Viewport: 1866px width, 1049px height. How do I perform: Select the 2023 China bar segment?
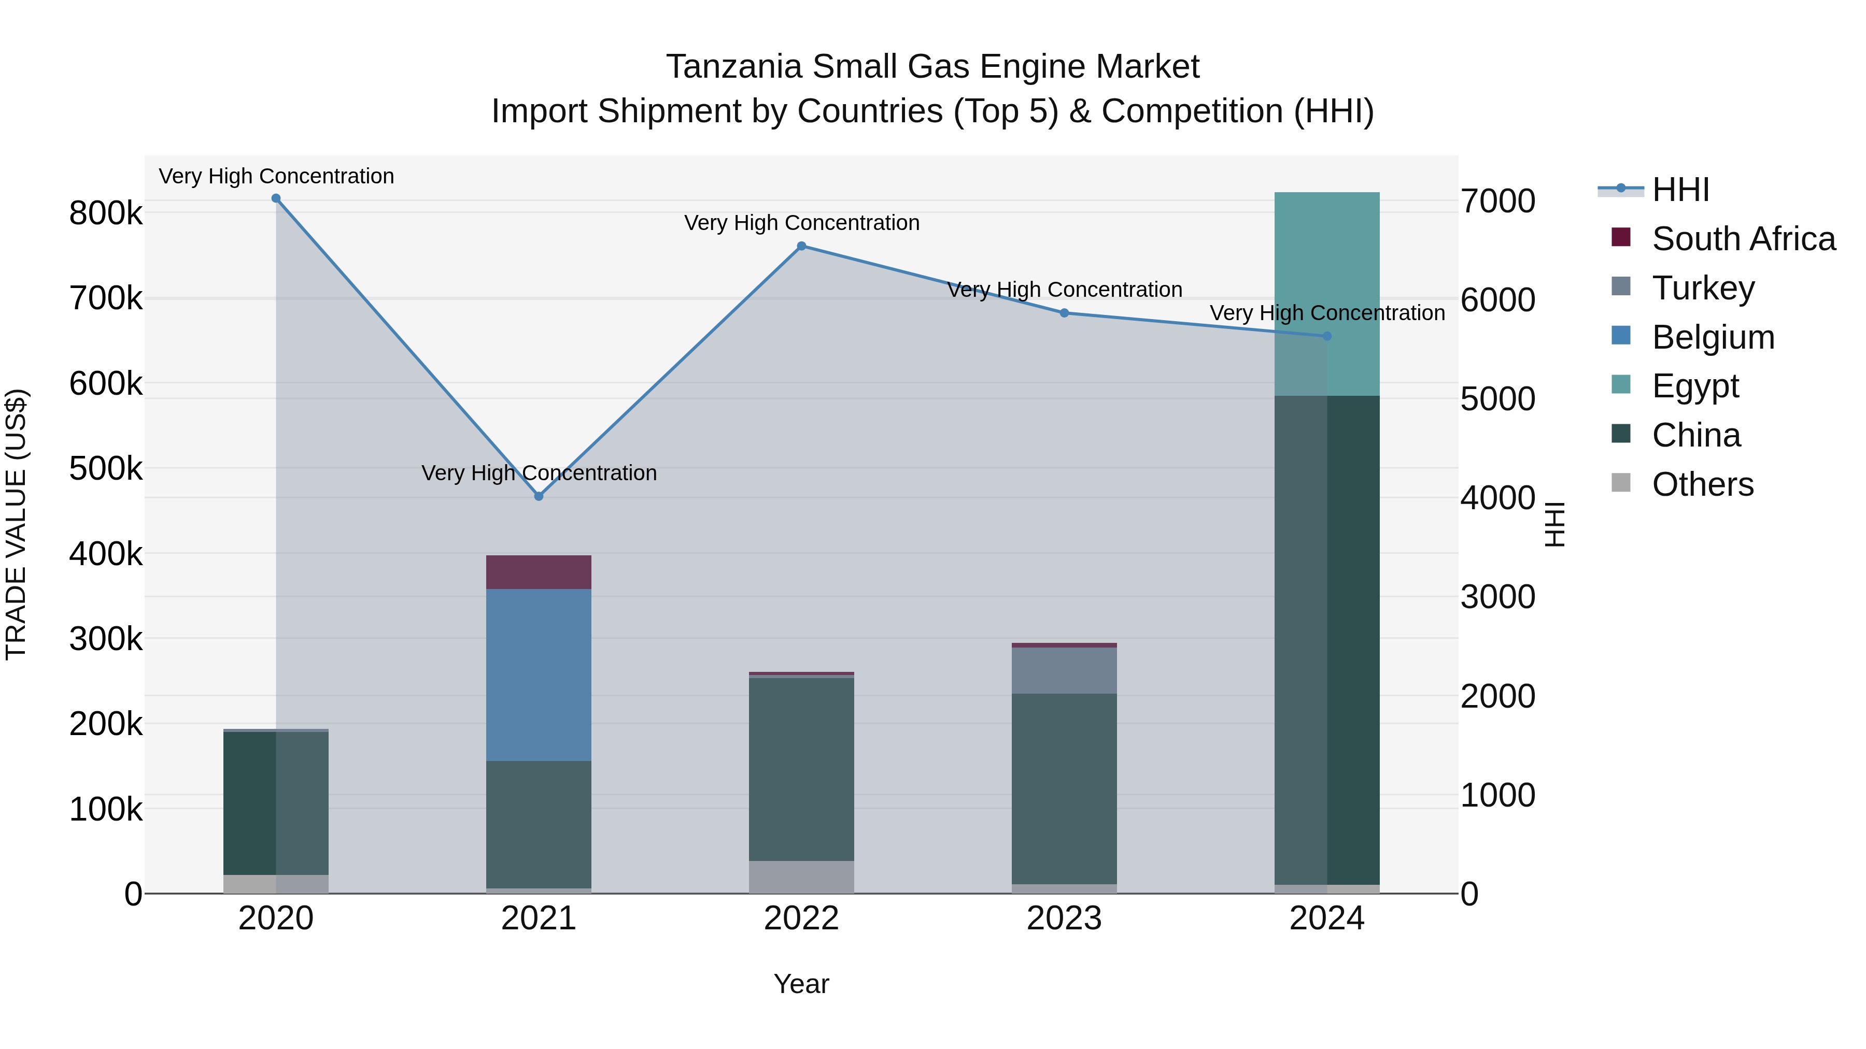pos(1064,789)
